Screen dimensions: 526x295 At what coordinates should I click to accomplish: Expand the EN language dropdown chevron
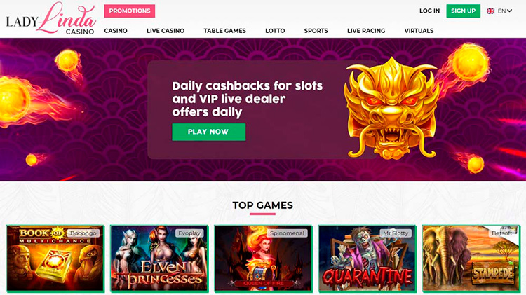(510, 11)
